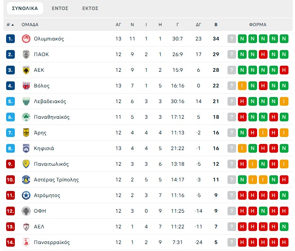Screen dimensions: 295x251
Task: Click the Πανσερραϊκός team crest
Action: [x=26, y=242]
